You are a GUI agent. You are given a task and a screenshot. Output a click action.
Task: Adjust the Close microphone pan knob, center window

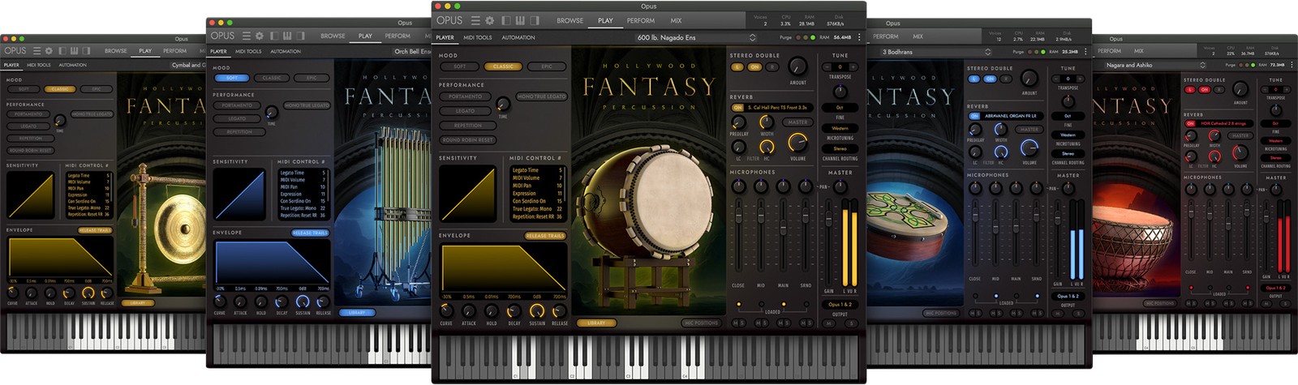coord(738,186)
